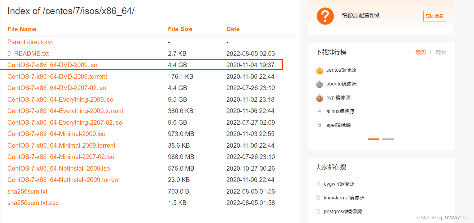Download CentOS-7-x86_64-Minimal-2009.torrent

tap(61, 146)
